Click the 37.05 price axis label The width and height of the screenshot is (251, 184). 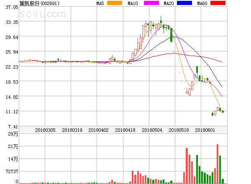(x=12, y=7)
